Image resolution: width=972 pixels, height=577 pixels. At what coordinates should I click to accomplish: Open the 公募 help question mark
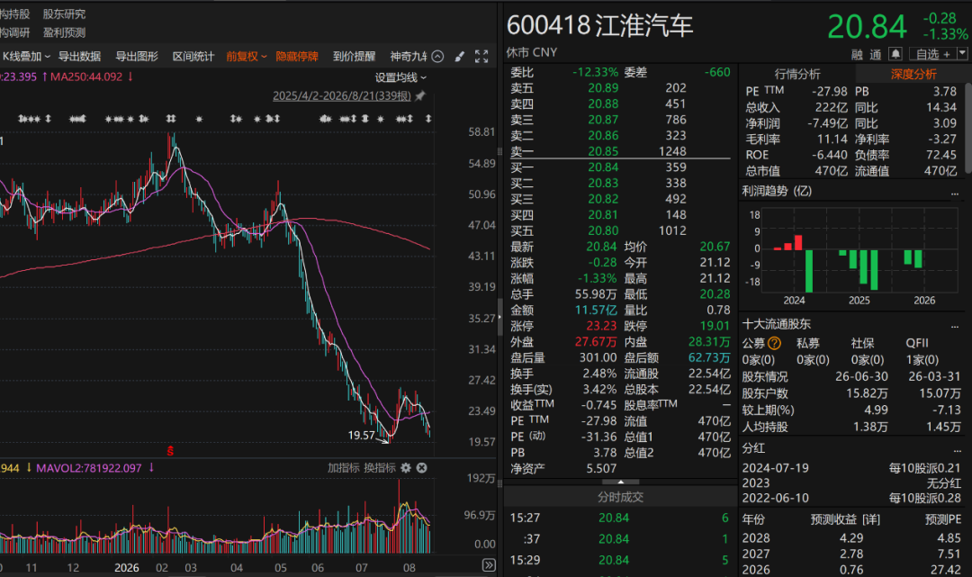774,343
